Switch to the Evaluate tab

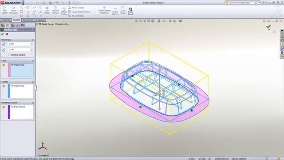click(40, 20)
